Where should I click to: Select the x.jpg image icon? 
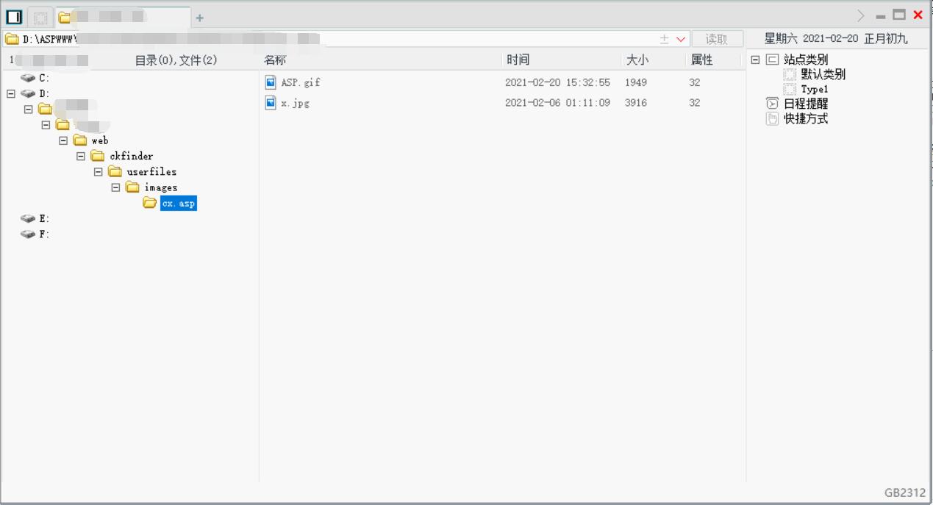pyautogui.click(x=271, y=102)
